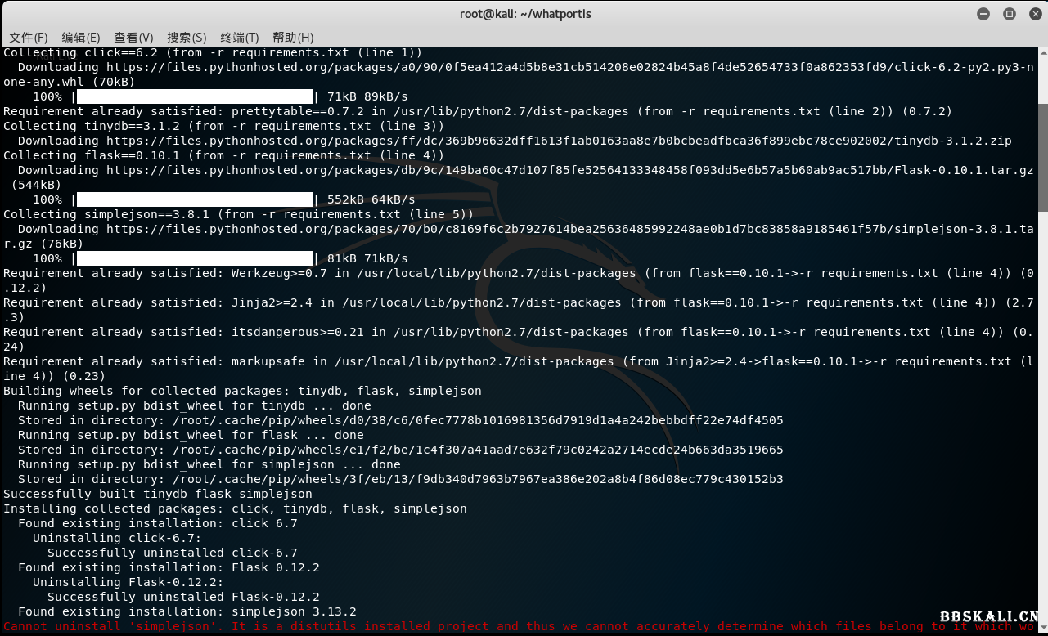
Task: Open the 查看(V) menu
Action: pos(133,38)
